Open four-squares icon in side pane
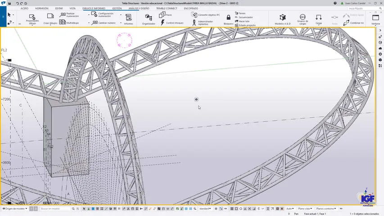Image resolution: width=384 pixels, height=216 pixels. tap(380, 66)
